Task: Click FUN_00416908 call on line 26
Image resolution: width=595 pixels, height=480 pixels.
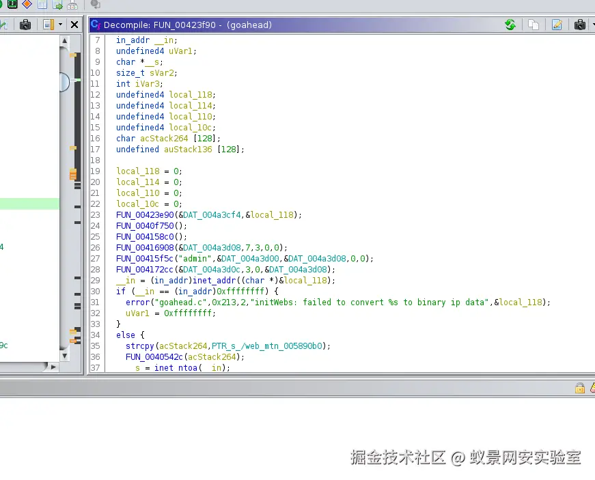Action: (x=145, y=248)
